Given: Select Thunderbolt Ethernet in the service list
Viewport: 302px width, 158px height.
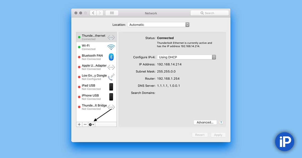Looking at the screenshot, I should (x=94, y=37).
